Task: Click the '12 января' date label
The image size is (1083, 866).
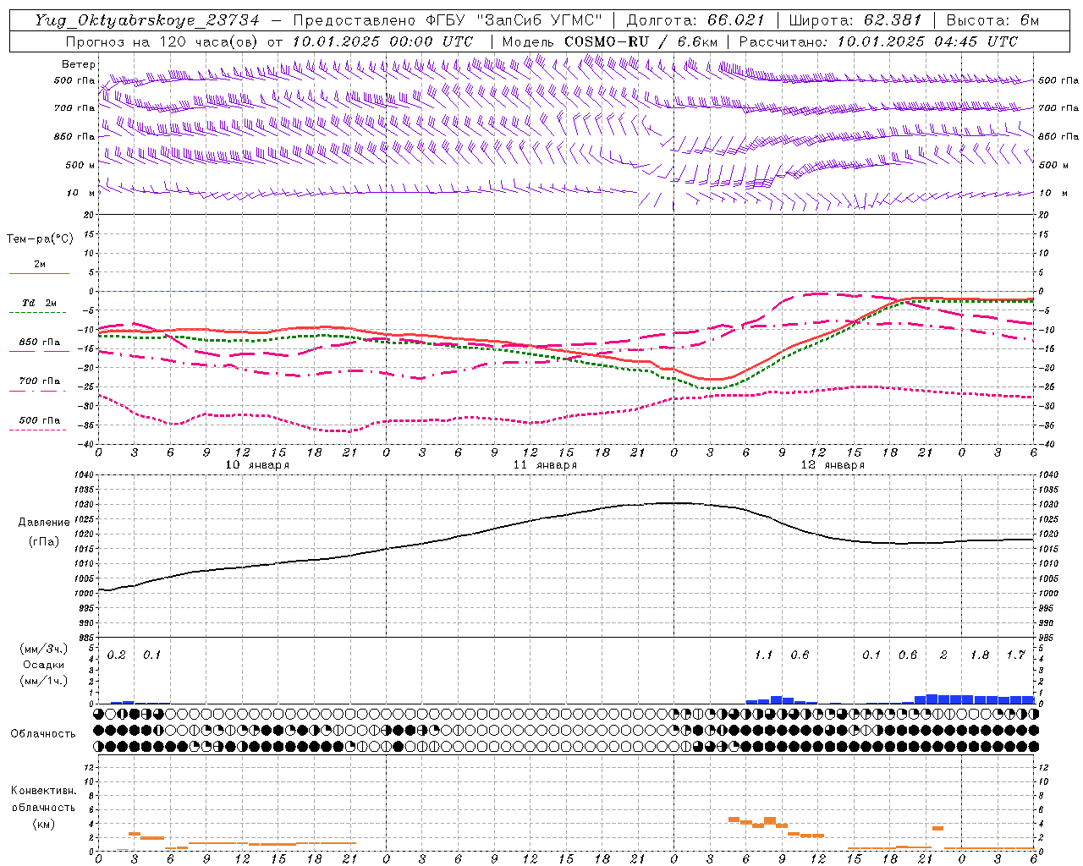Action: [x=833, y=465]
